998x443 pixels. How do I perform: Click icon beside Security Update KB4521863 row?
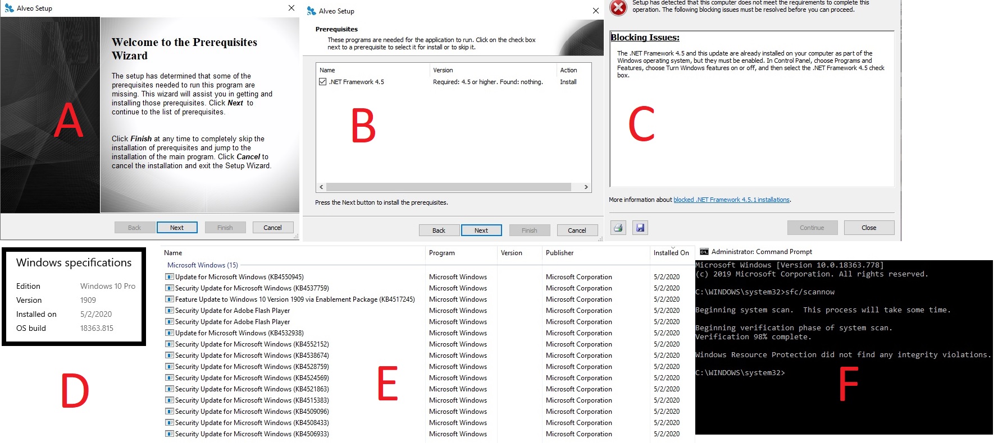(169, 389)
